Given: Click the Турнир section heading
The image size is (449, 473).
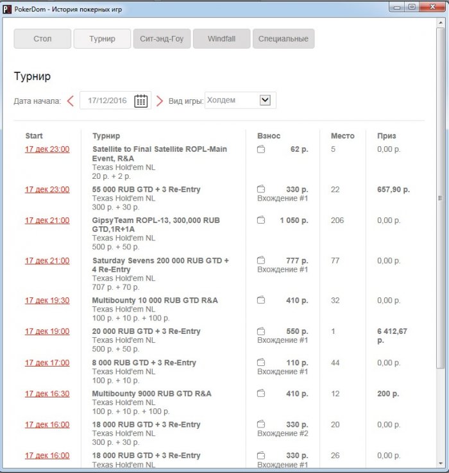Looking at the screenshot, I should (32, 76).
